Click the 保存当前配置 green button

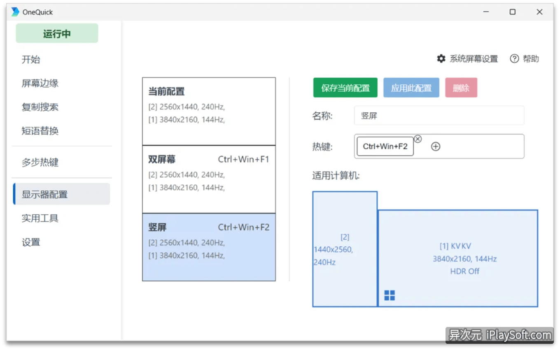pyautogui.click(x=345, y=87)
